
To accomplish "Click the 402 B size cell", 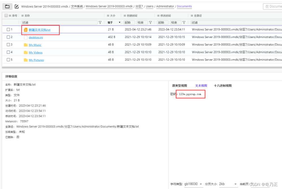I will click(x=112, y=37).
